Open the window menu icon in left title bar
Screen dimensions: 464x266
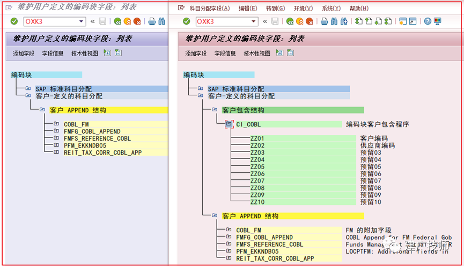tap(9, 7)
